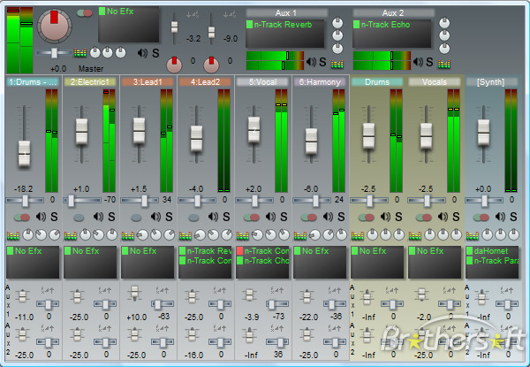Toggle Aux 1 pre/post fader send on 1:Drums
530x367 pixels.
[48, 290]
